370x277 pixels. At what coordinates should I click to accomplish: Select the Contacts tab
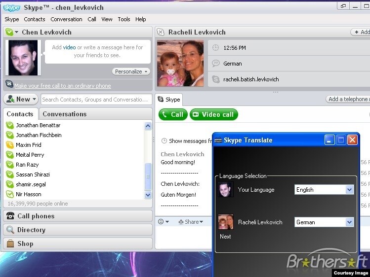click(20, 114)
